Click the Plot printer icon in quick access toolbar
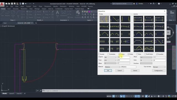 (x=23, y=4)
